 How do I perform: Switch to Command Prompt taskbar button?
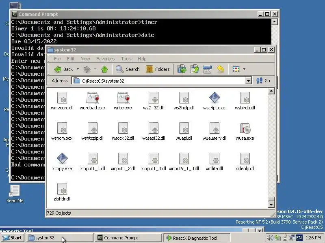click(x=128, y=238)
